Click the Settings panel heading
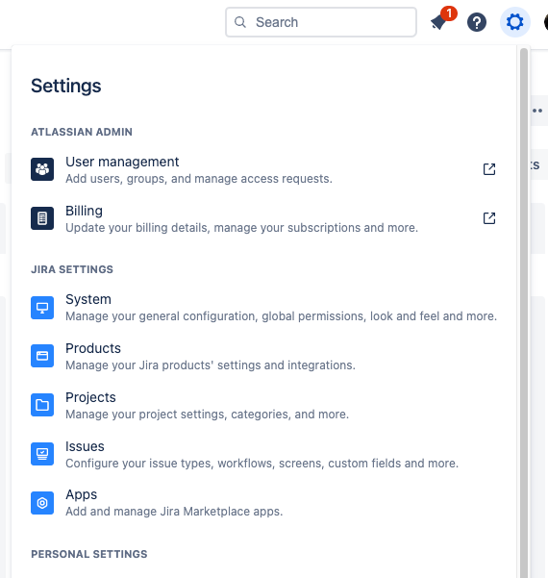The height and width of the screenshot is (578, 548). click(66, 87)
